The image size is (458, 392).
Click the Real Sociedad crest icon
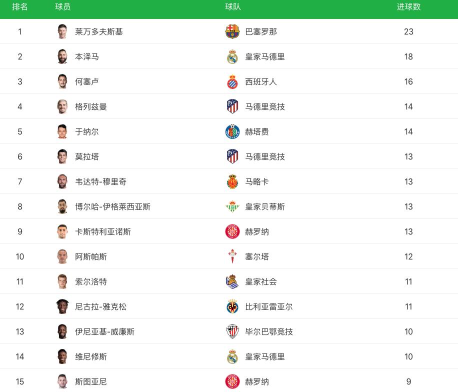[x=232, y=281]
